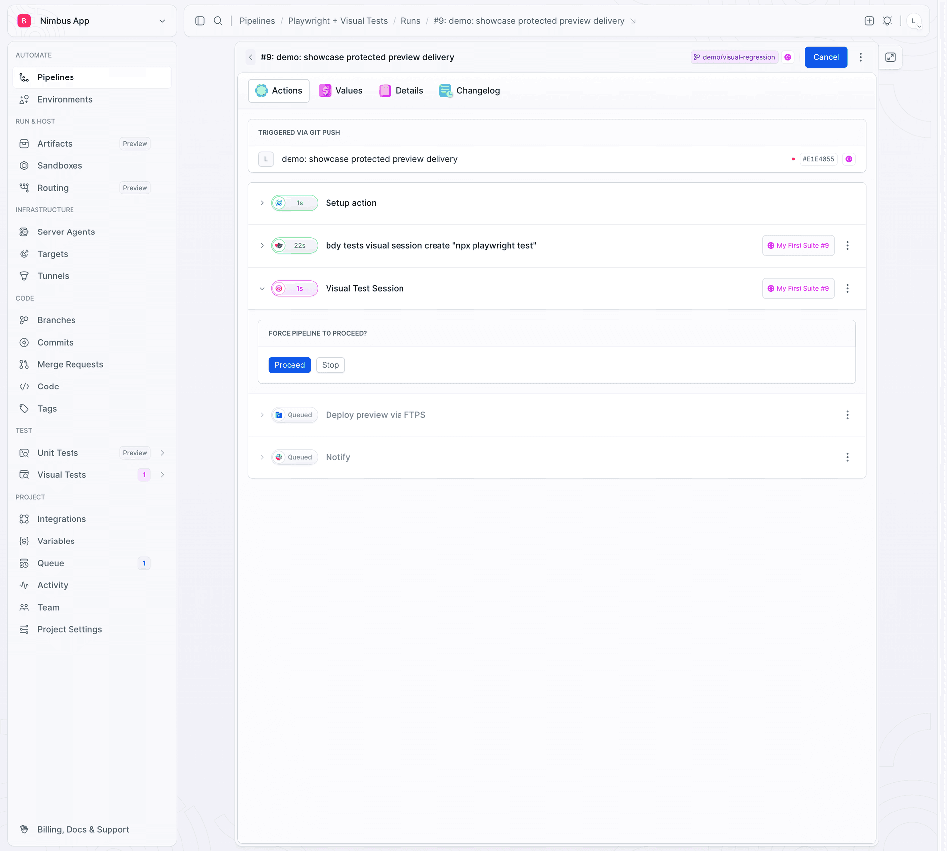Open Integrations section
Screen dimensions: 947x851
92,519
